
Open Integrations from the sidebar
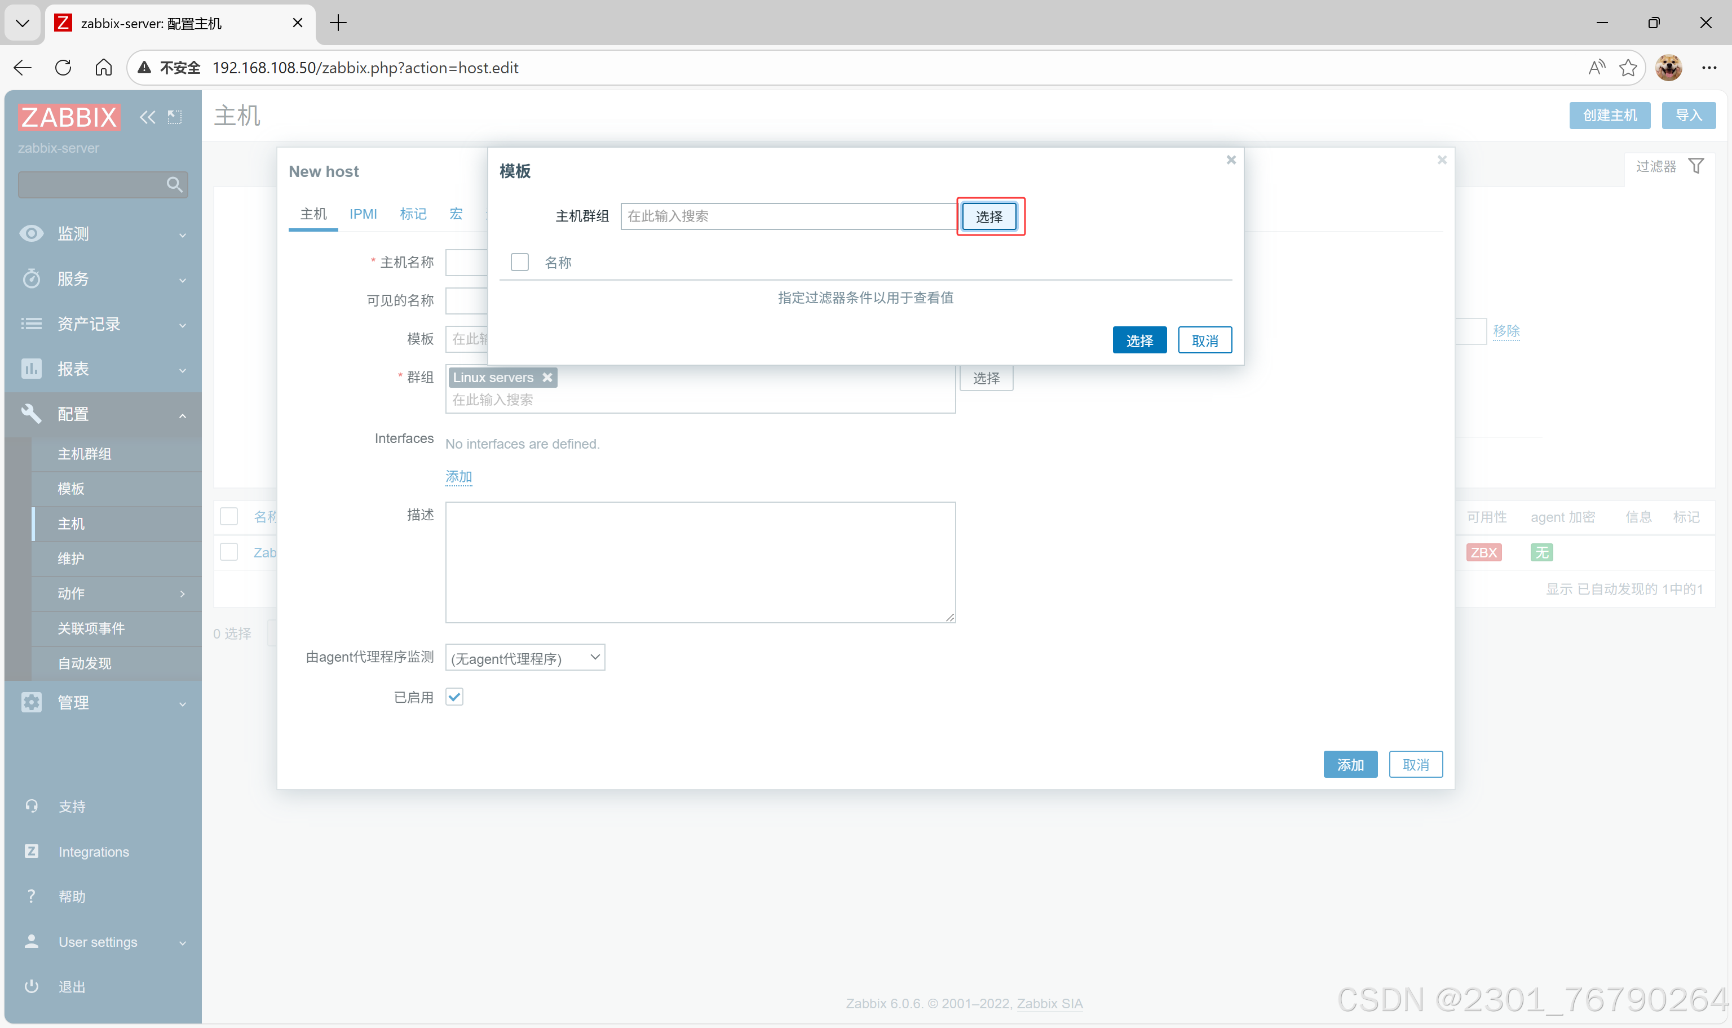[94, 852]
